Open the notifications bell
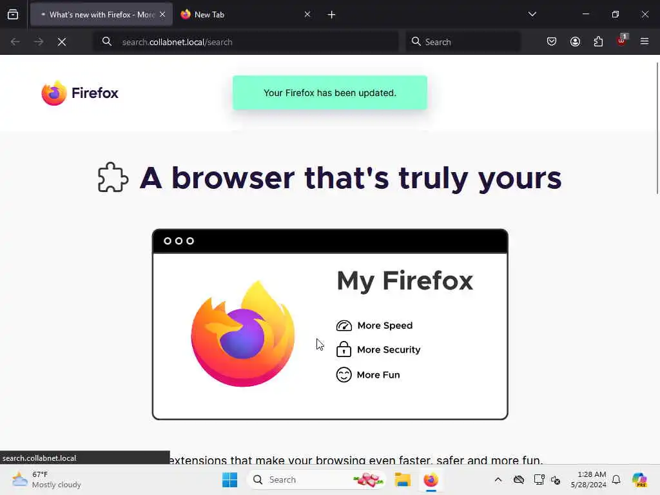The width and height of the screenshot is (660, 495). [x=616, y=480]
